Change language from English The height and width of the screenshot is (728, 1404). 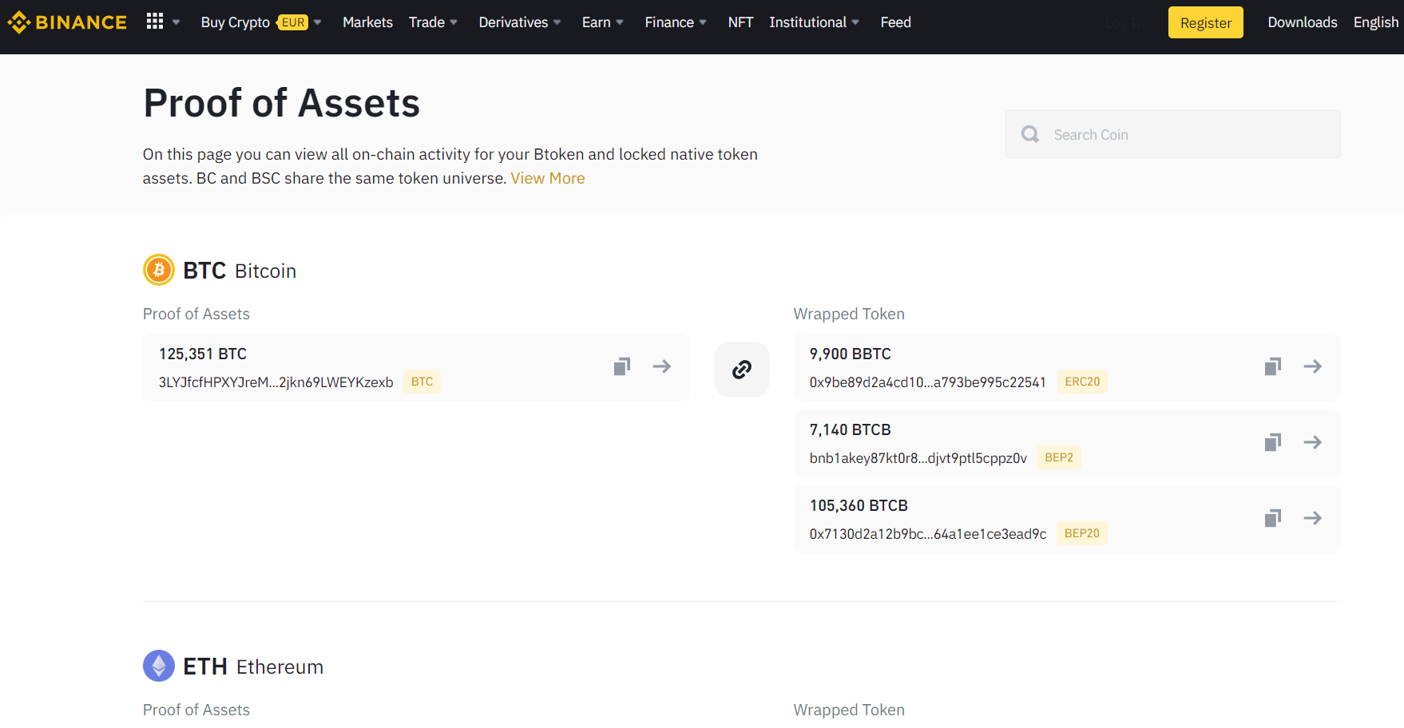click(x=1375, y=22)
